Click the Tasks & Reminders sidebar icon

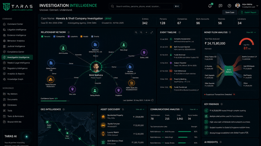[4, 116]
